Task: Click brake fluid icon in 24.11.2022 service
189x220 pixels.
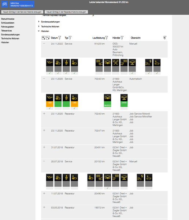Action: click(107, 63)
